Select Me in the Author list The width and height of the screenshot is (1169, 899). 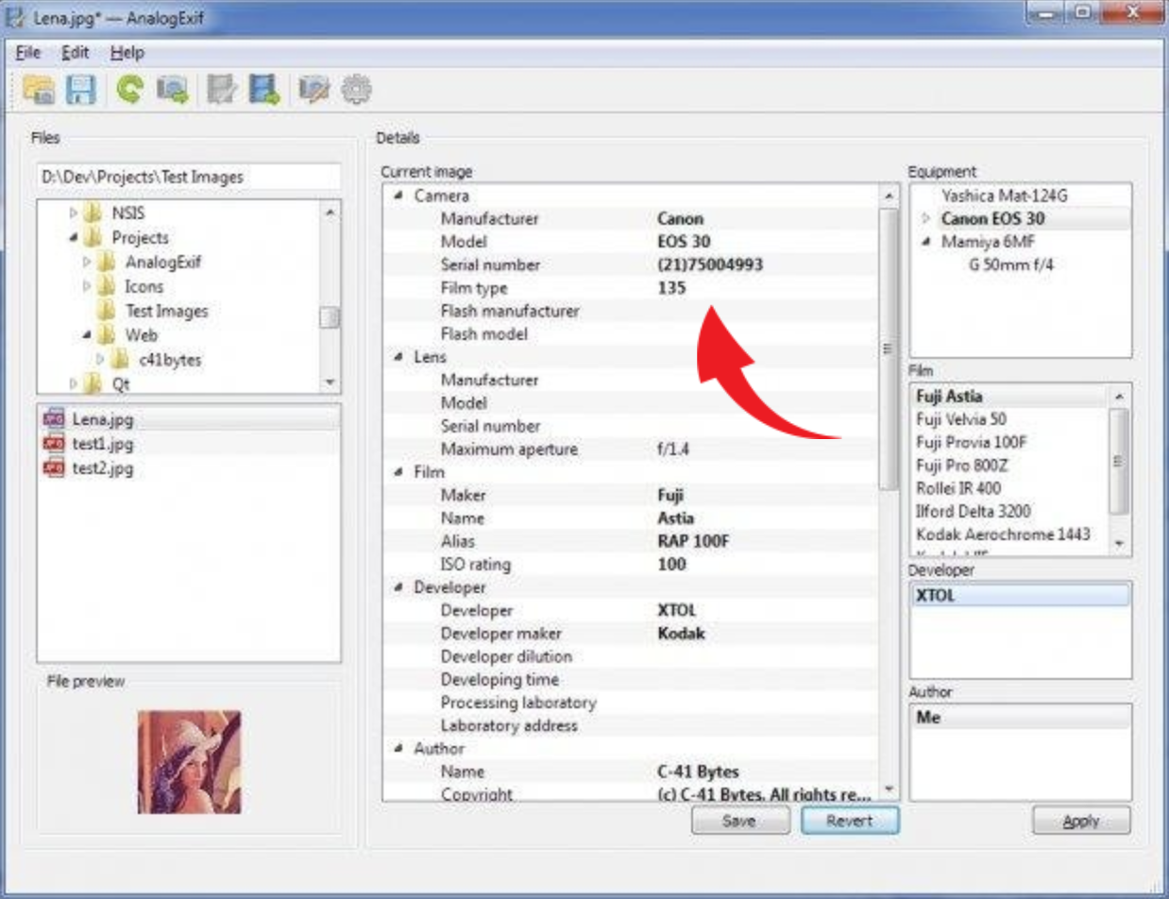[928, 718]
